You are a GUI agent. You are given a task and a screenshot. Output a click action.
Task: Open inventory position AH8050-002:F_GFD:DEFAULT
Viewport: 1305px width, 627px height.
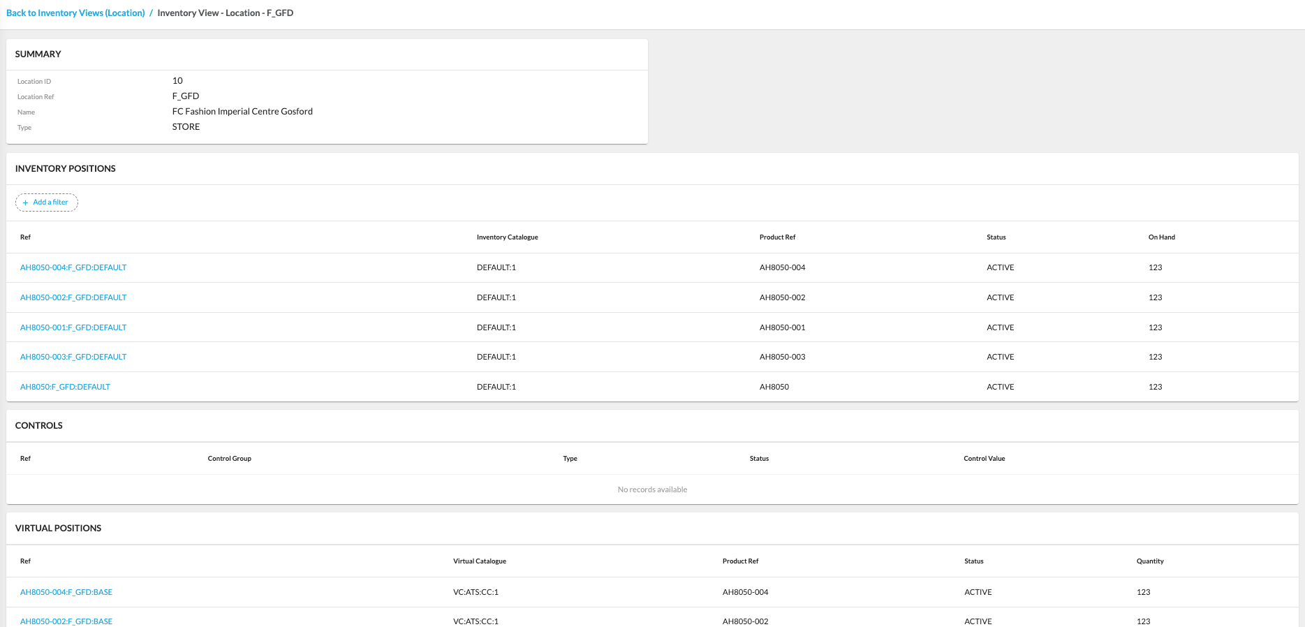[73, 297]
